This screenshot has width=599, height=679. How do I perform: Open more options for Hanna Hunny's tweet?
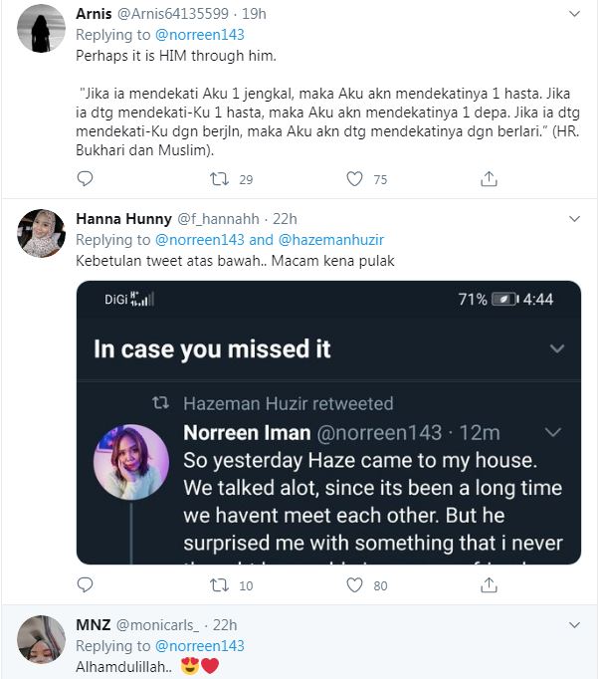(574, 219)
